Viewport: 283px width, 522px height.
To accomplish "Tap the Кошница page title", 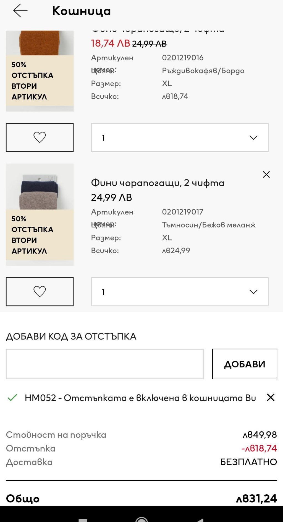I will click(x=81, y=11).
